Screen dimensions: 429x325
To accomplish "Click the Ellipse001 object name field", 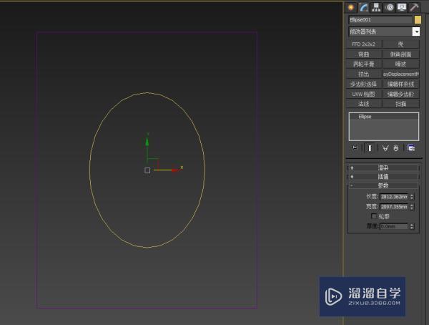I will point(380,20).
